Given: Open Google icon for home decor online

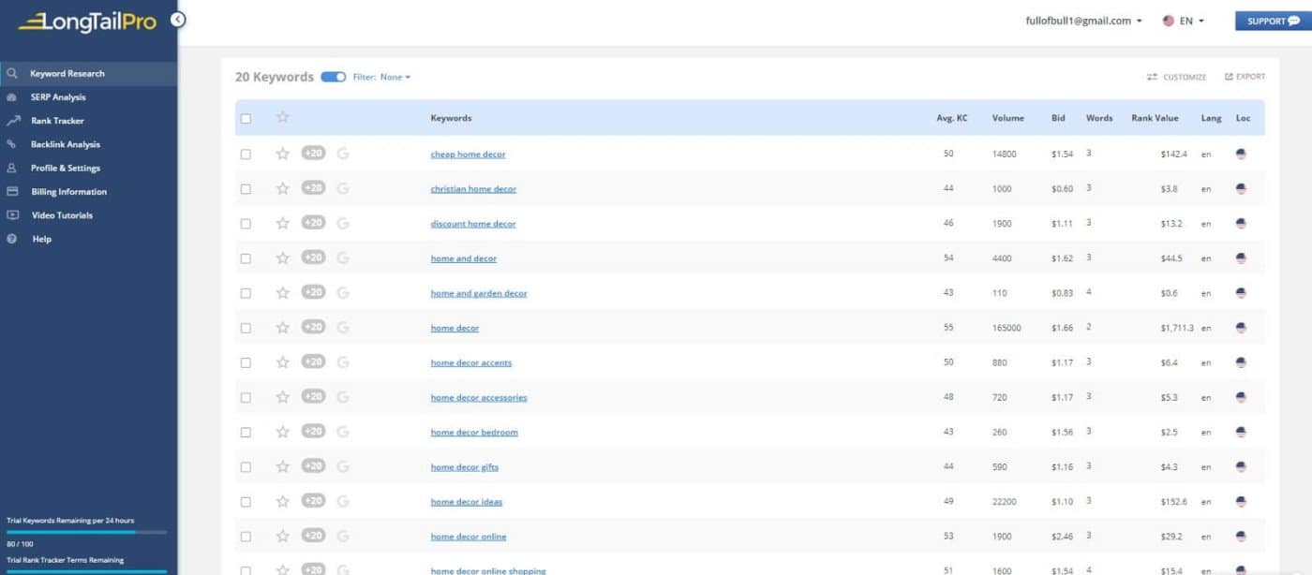Looking at the screenshot, I should tap(343, 536).
